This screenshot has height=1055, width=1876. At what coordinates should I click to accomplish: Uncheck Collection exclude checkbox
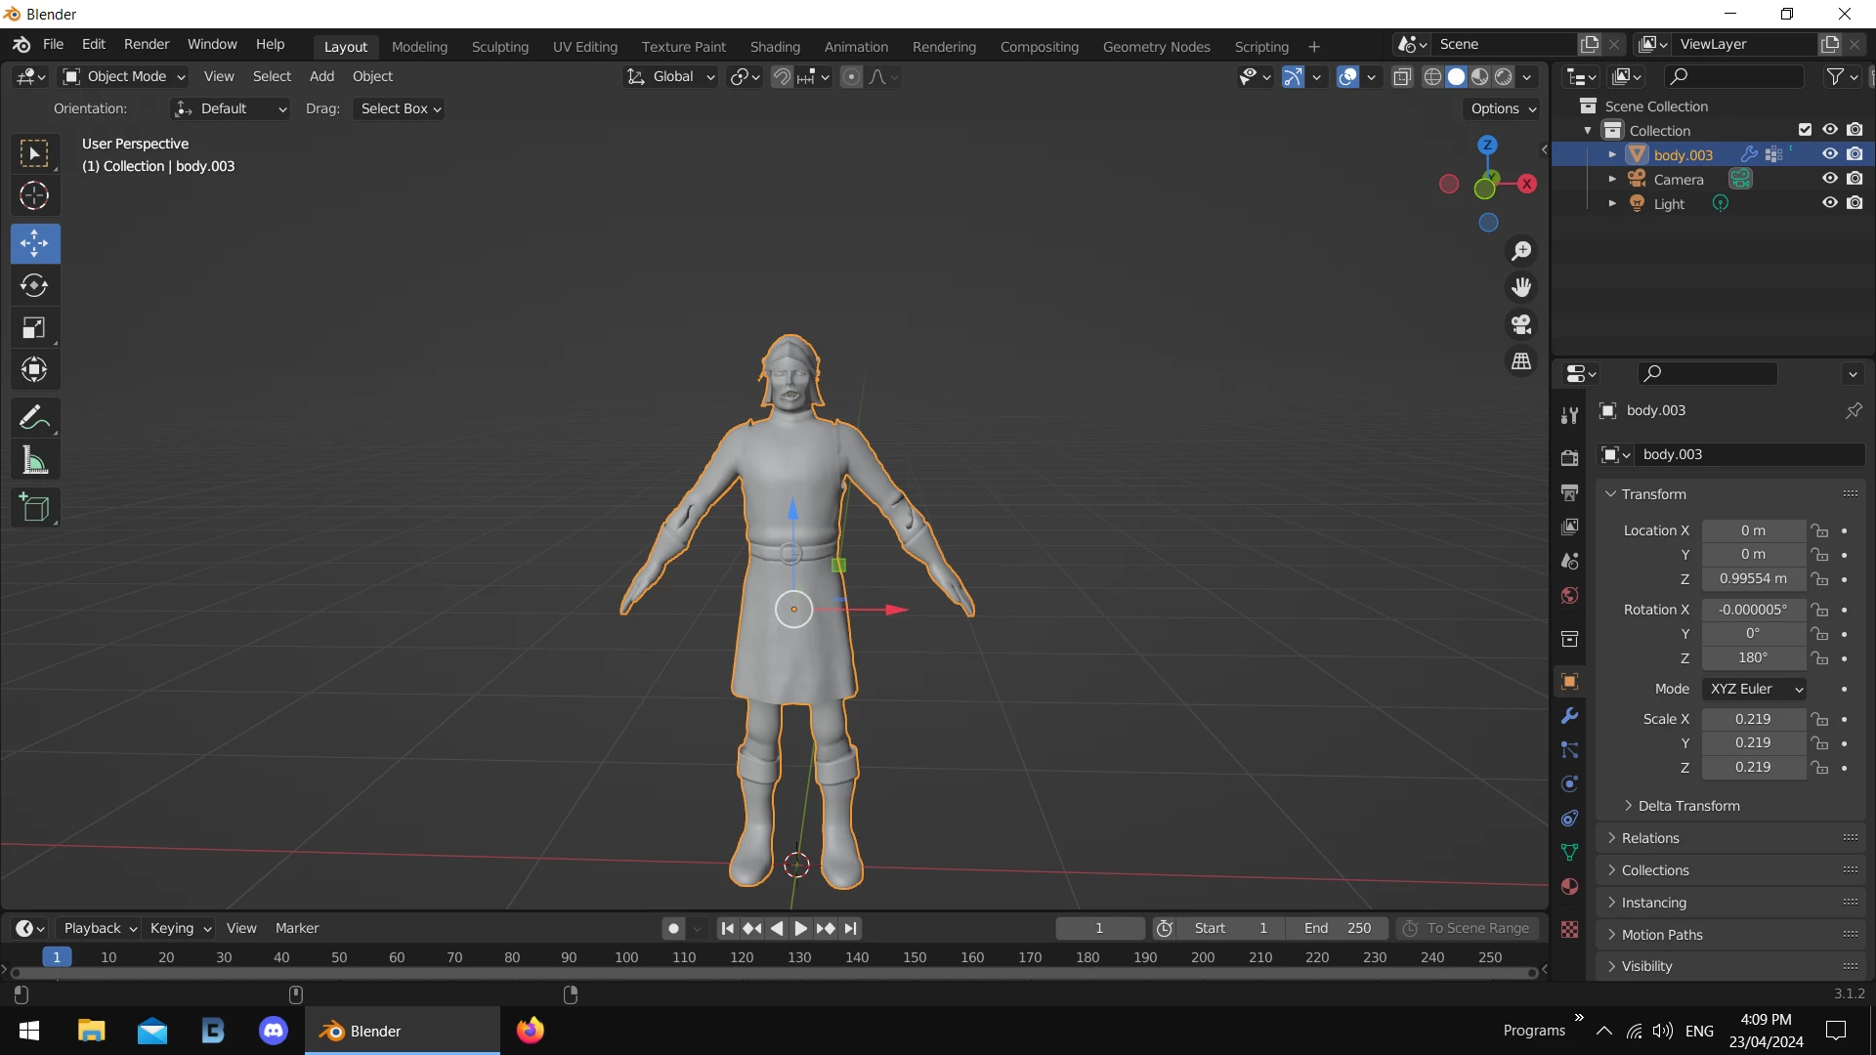pyautogui.click(x=1805, y=130)
